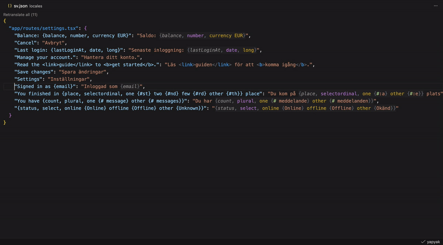Select the sv.json editor tab
Screen dimensions: 443x245
(25, 6)
